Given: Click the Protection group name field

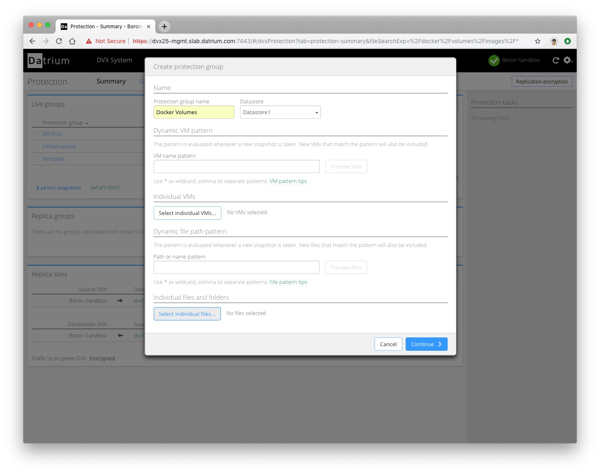Looking at the screenshot, I should [x=194, y=112].
